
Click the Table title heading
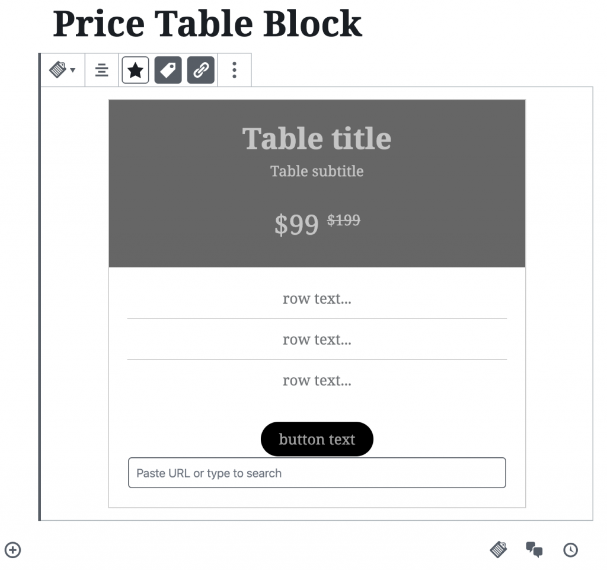click(317, 138)
